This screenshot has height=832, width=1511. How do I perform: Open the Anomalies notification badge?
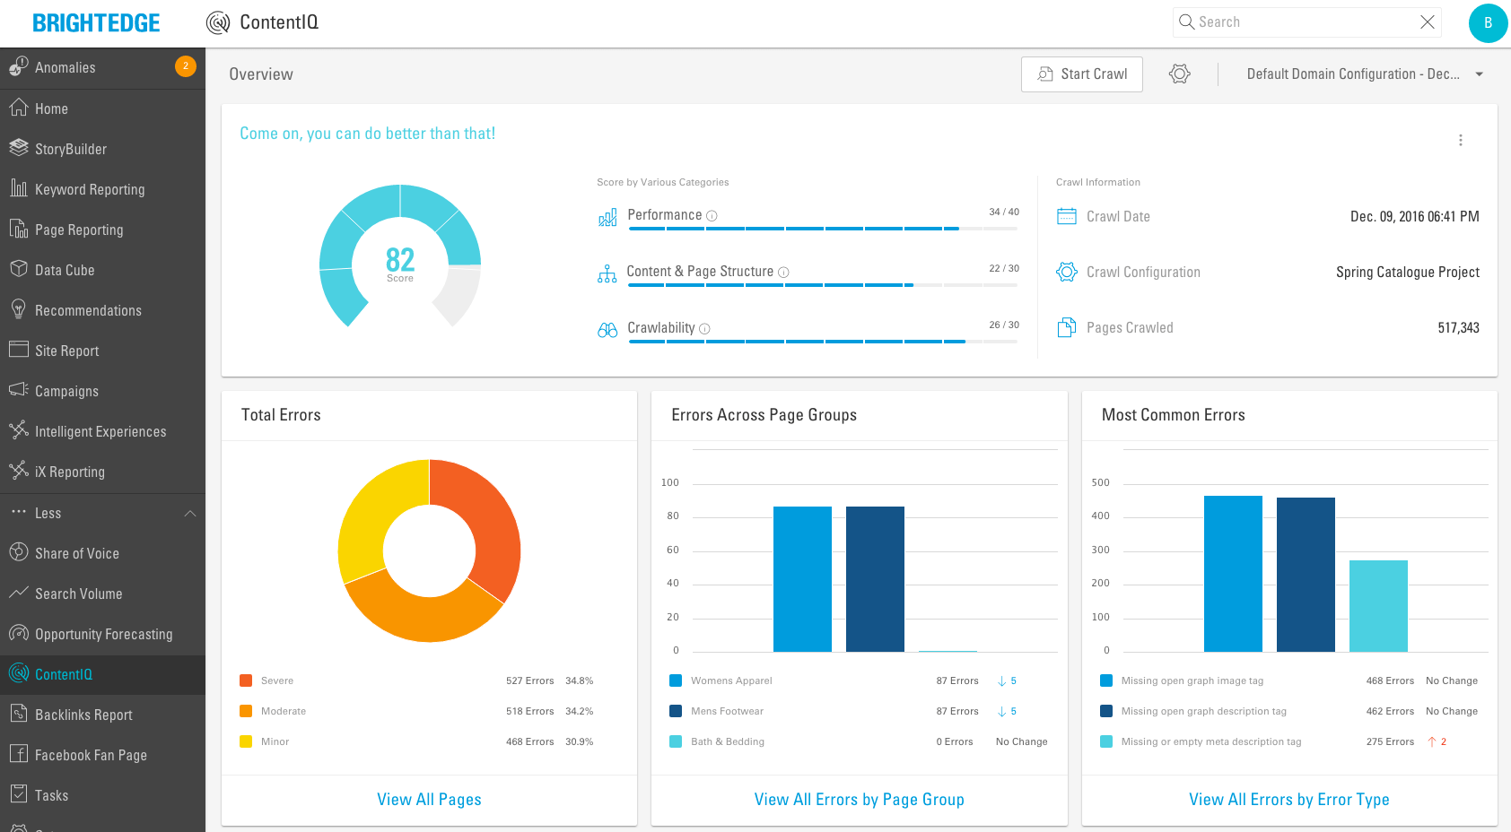(186, 66)
